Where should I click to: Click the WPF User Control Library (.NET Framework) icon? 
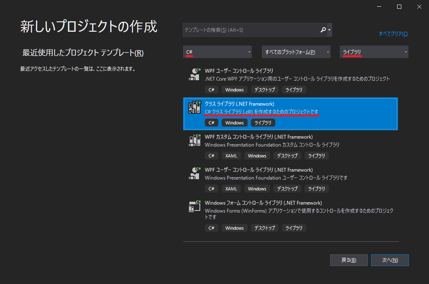click(195, 173)
